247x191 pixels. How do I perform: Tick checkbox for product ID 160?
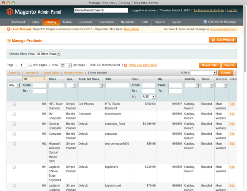tap(14, 186)
